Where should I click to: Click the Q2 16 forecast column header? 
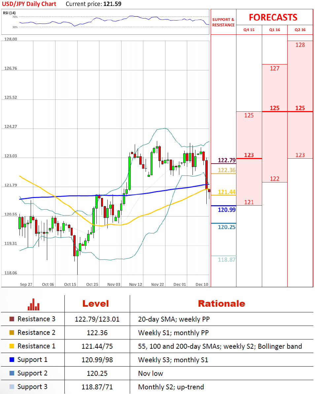pyautogui.click(x=300, y=30)
